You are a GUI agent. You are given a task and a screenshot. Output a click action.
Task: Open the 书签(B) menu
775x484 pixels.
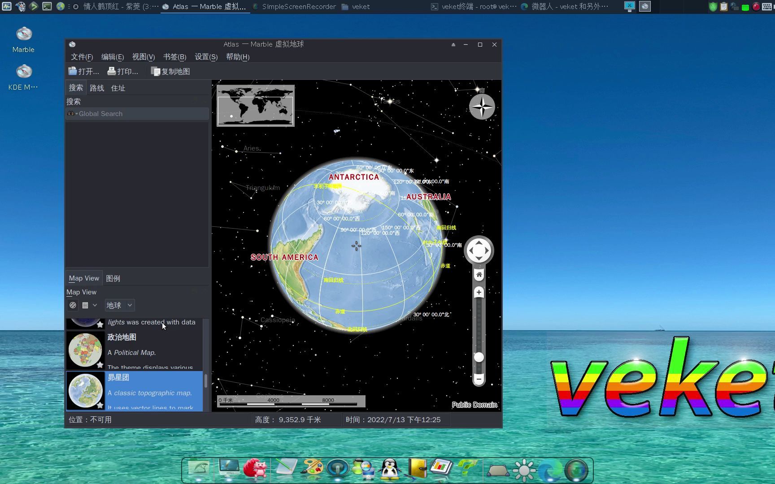[x=174, y=57]
